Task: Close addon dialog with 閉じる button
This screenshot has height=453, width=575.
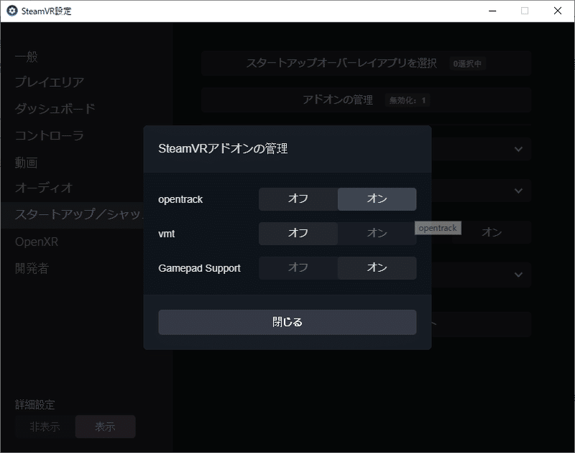Action: 287,322
